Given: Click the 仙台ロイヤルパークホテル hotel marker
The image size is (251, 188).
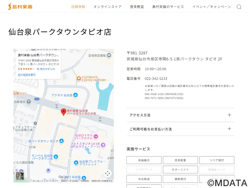Looking at the screenshot, I should (96, 136).
